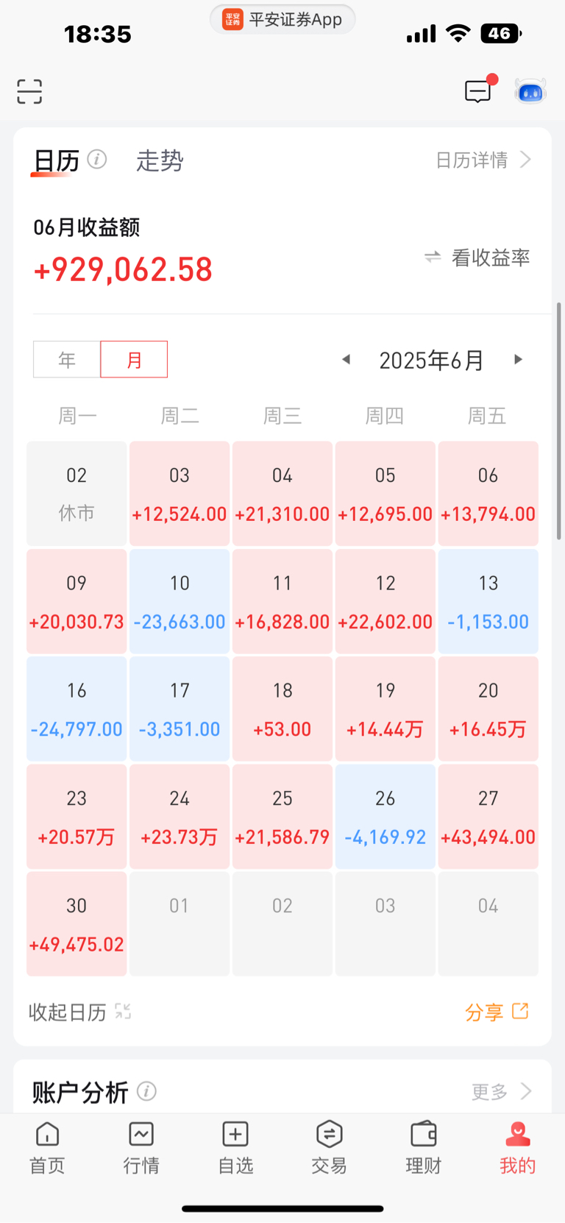The image size is (565, 1223).
Task: Go to previous month arrow
Action: coord(346,359)
